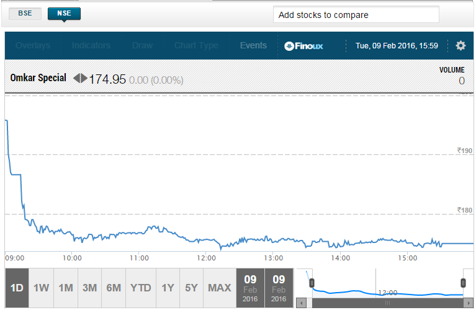
Task: Switch to BSE exchange
Action: click(x=25, y=14)
